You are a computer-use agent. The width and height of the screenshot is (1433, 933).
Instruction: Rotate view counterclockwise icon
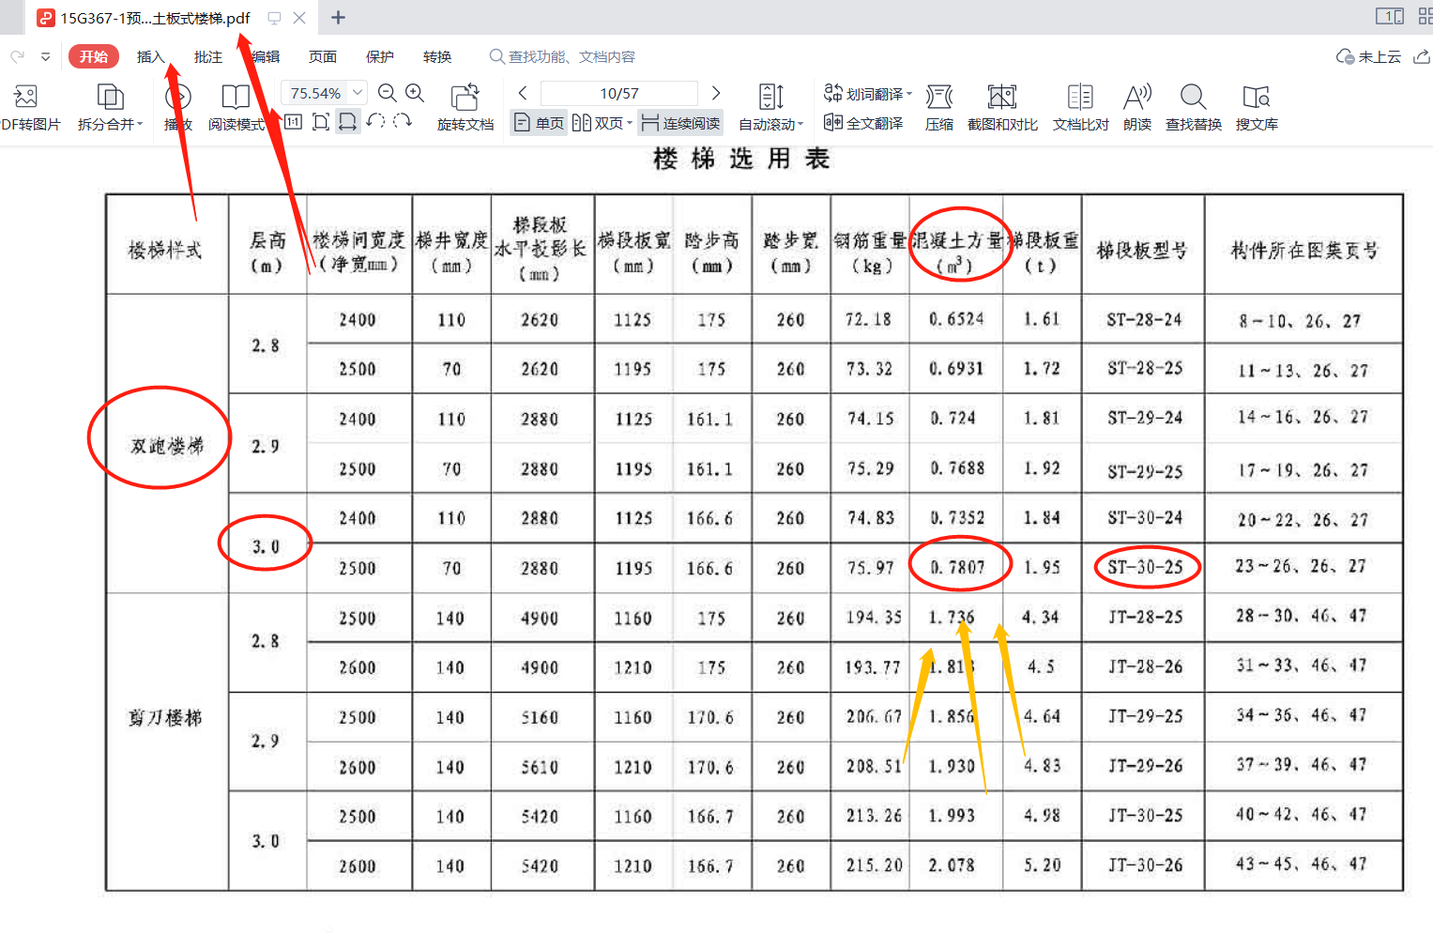pos(376,121)
